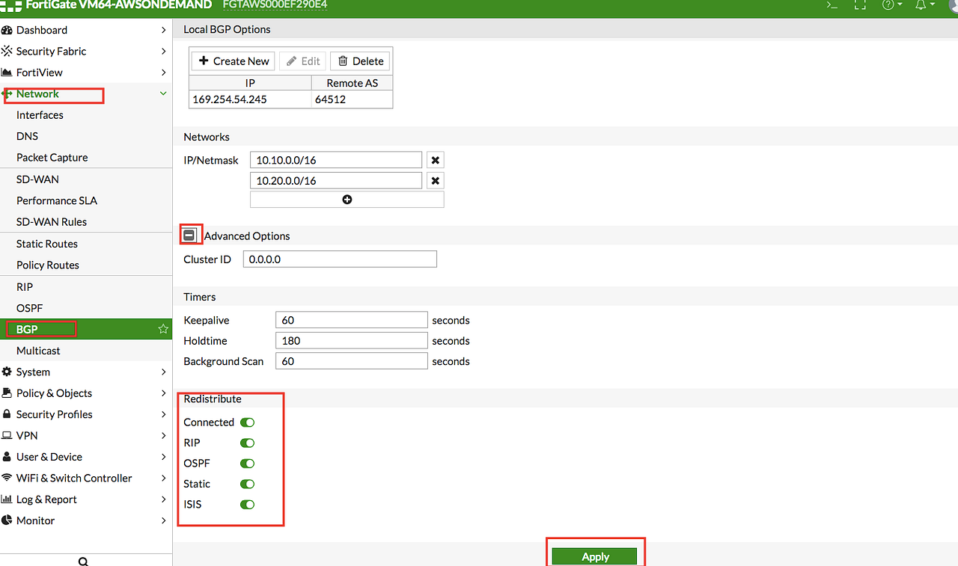Expand the Log & Report chevron

tap(163, 499)
